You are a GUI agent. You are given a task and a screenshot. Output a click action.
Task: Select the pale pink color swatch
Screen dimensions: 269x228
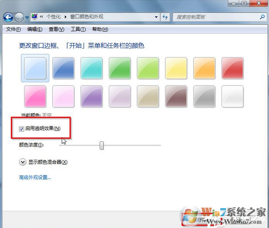pyautogui.click(x=63, y=96)
